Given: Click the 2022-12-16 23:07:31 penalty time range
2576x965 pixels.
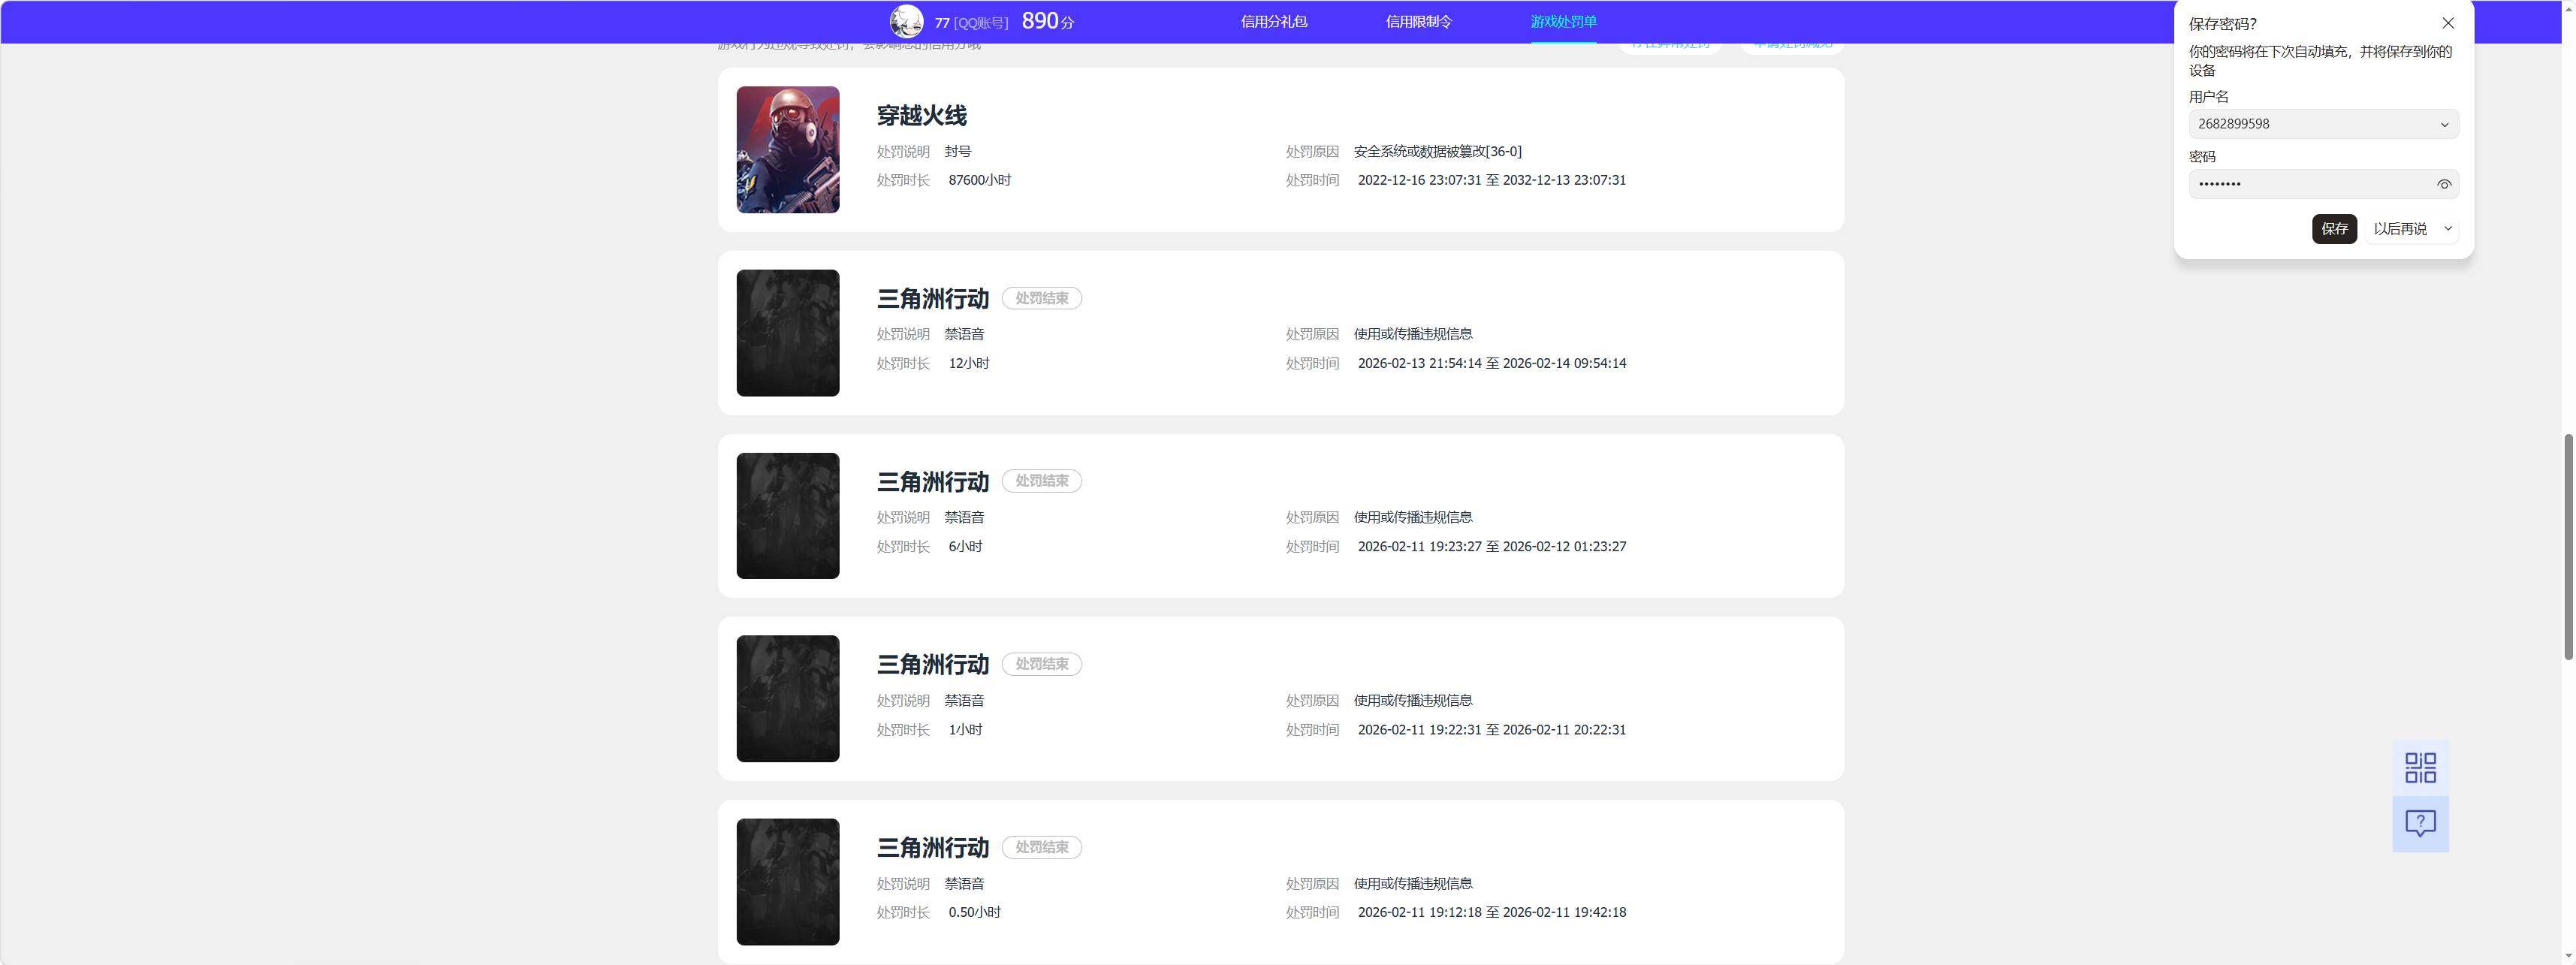Looking at the screenshot, I should pos(1491,180).
